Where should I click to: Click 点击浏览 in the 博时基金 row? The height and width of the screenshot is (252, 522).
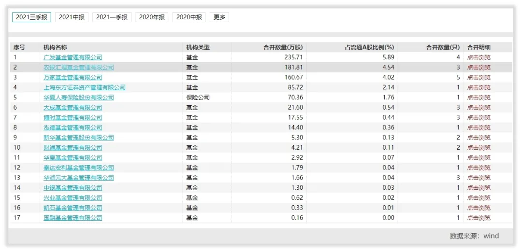(478, 117)
